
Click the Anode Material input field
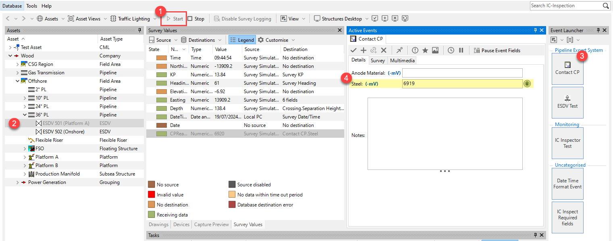coord(462,73)
